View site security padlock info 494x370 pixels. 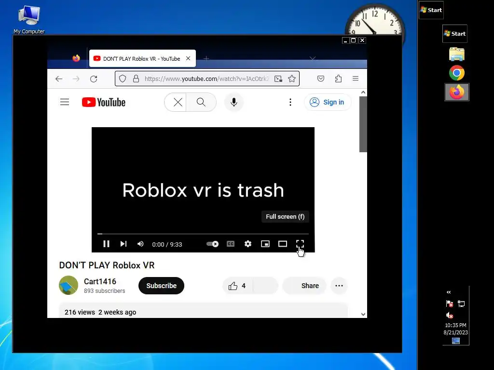pyautogui.click(x=136, y=79)
